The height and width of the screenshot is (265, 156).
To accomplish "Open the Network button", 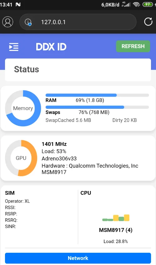I will click(78, 258).
